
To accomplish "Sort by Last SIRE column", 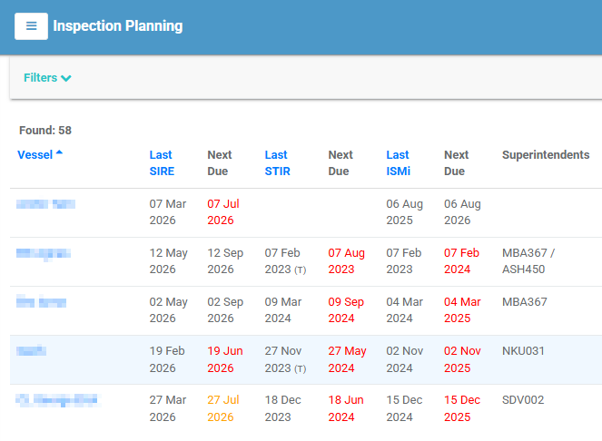I will click(x=162, y=162).
